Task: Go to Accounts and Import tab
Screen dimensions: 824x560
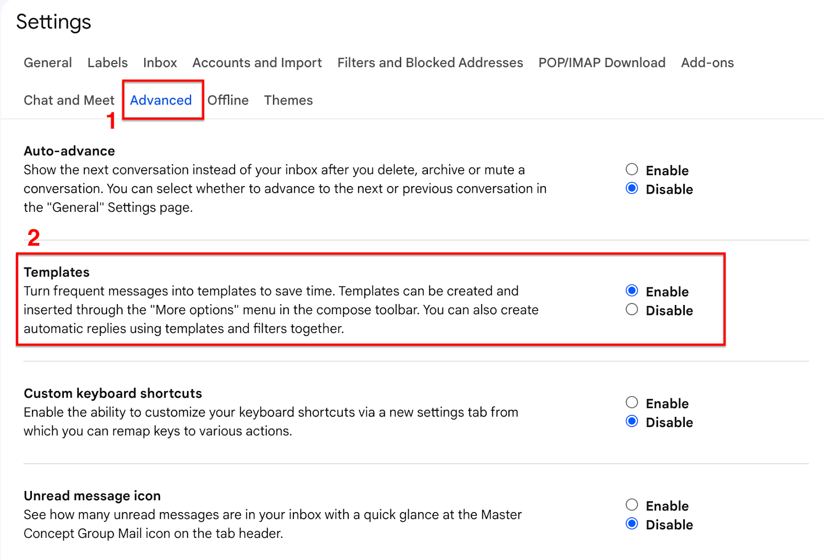Action: pyautogui.click(x=257, y=63)
